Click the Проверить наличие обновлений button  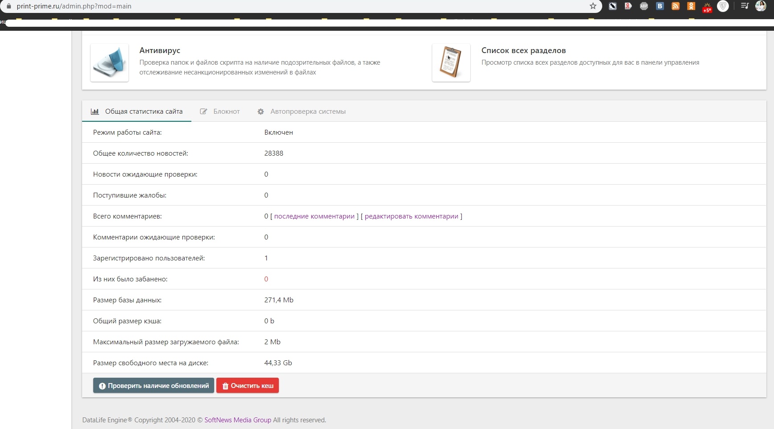coord(153,386)
